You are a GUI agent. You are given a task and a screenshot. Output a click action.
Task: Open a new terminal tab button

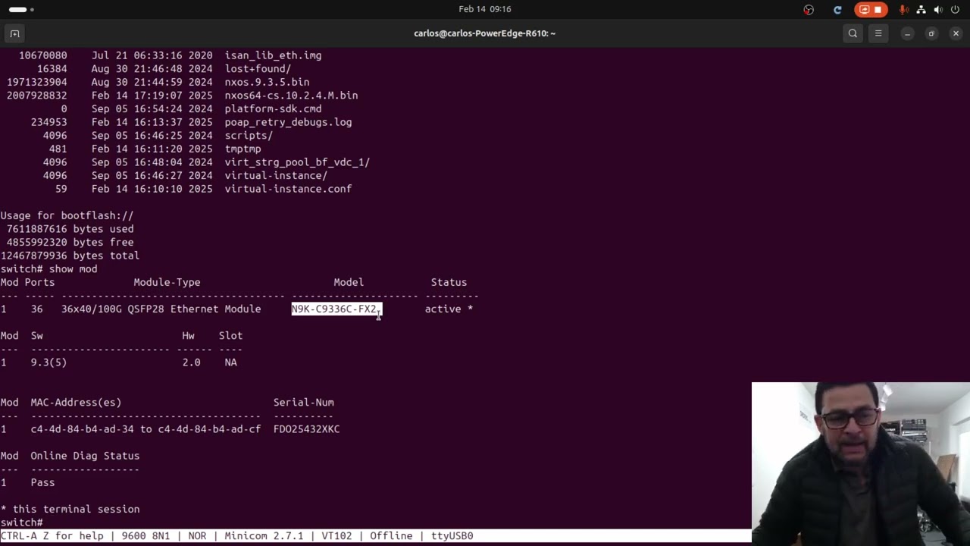coord(14,33)
